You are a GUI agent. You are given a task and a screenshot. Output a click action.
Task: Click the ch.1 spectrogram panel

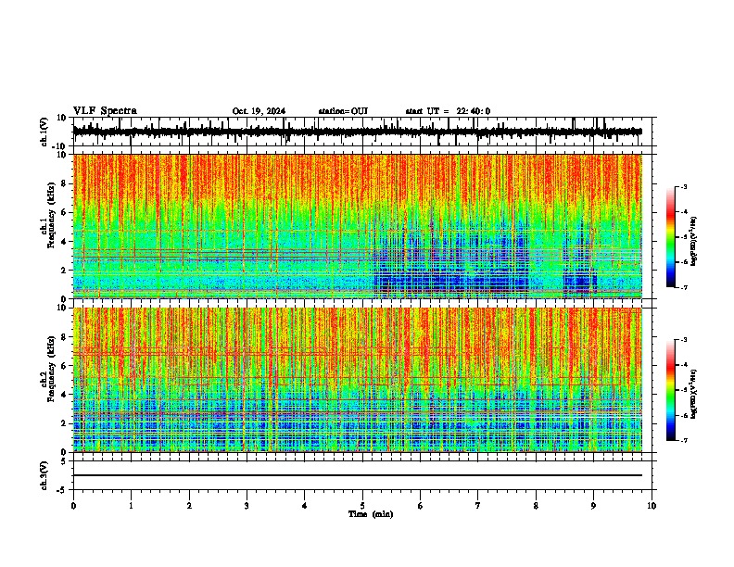pyautogui.click(x=357, y=226)
